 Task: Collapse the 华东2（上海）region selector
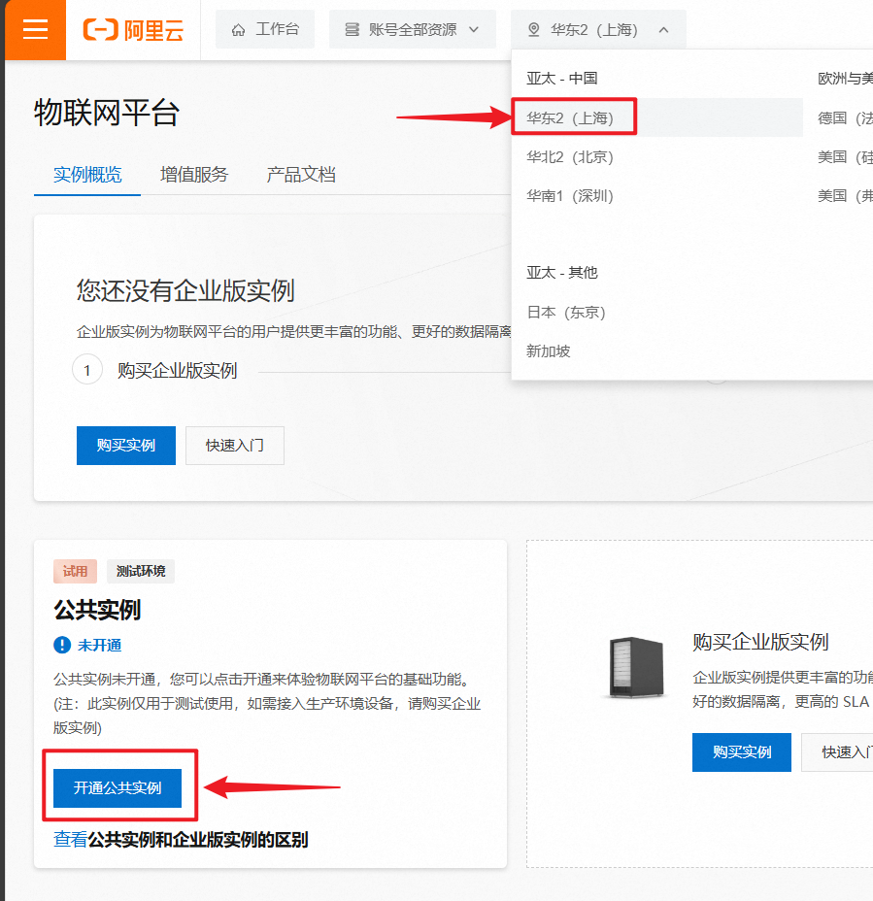598,29
